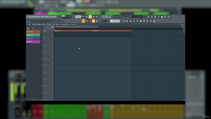Select the playlist Paint brush tool

(35, 24)
